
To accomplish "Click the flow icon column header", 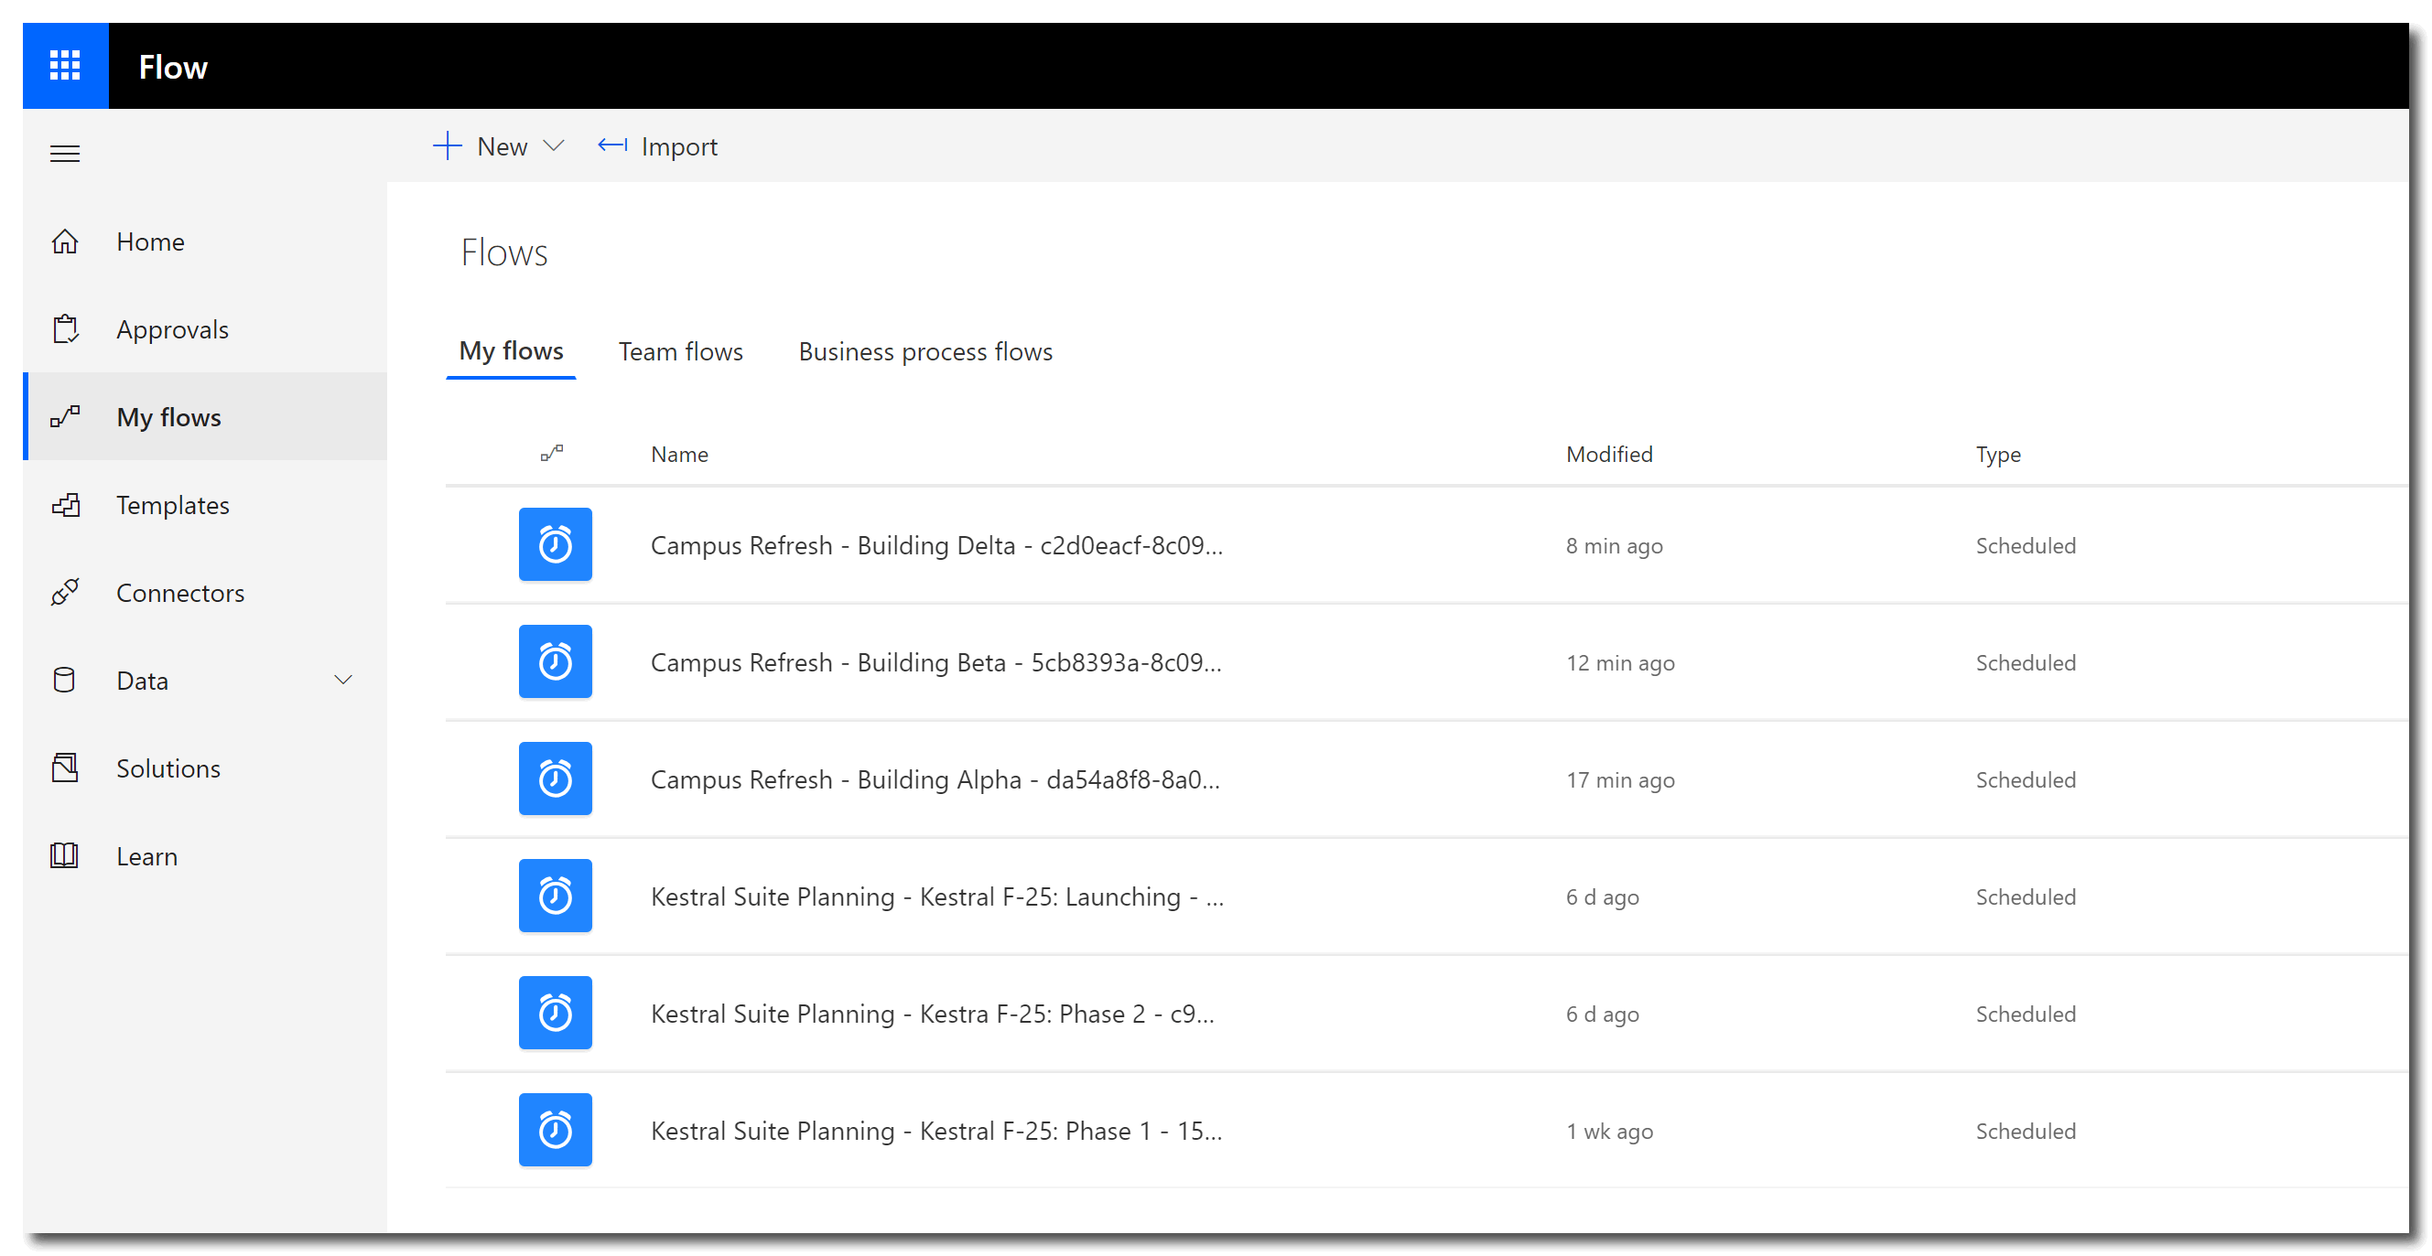I will point(552,454).
